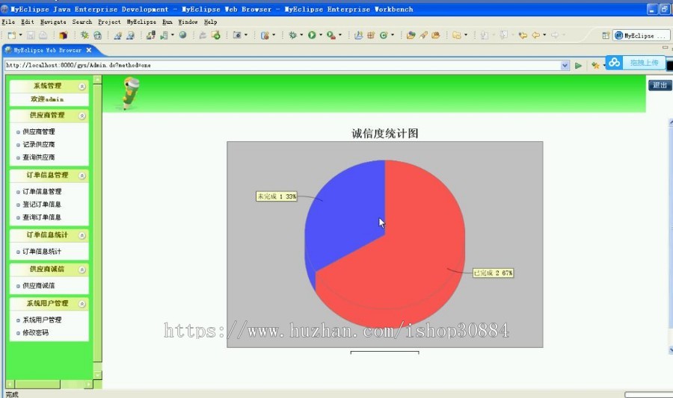This screenshot has height=398, width=673.
Task: Open the File menu
Action: tap(8, 22)
